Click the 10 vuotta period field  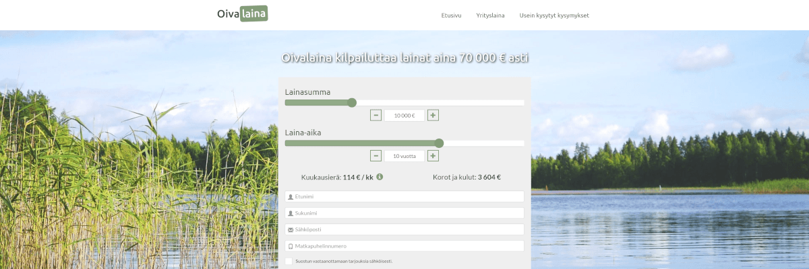click(404, 156)
